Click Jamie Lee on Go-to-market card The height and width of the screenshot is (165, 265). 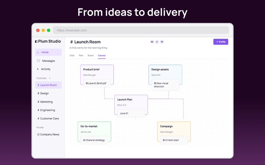pyautogui.click(x=86, y=132)
